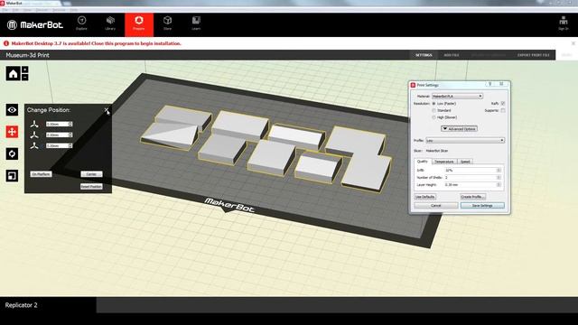Screen dimensions: 578x325
Task: Zoom out with the minus button
Action: (x=24, y=77)
